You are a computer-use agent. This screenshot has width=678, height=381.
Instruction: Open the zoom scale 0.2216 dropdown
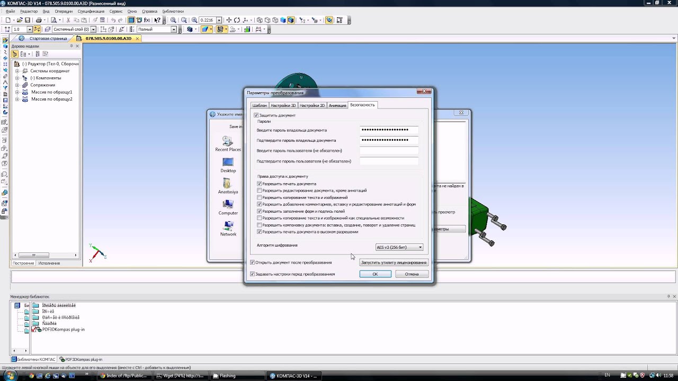(x=219, y=20)
